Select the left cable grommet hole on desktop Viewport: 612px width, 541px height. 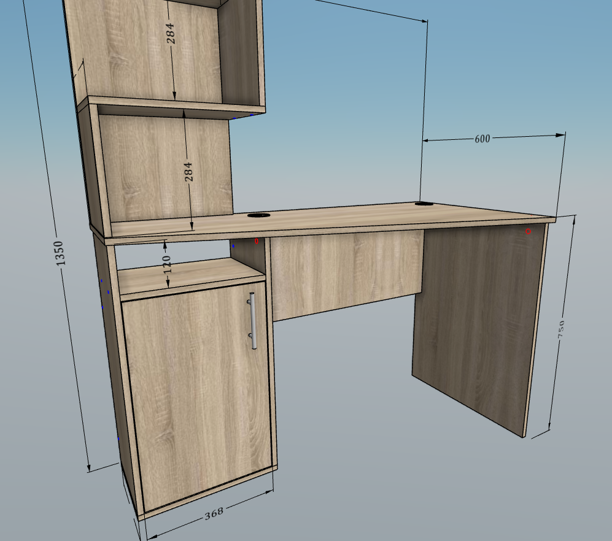click(x=258, y=215)
